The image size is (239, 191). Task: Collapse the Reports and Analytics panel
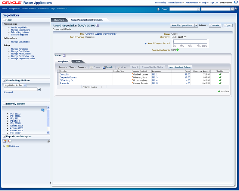tap(4, 137)
